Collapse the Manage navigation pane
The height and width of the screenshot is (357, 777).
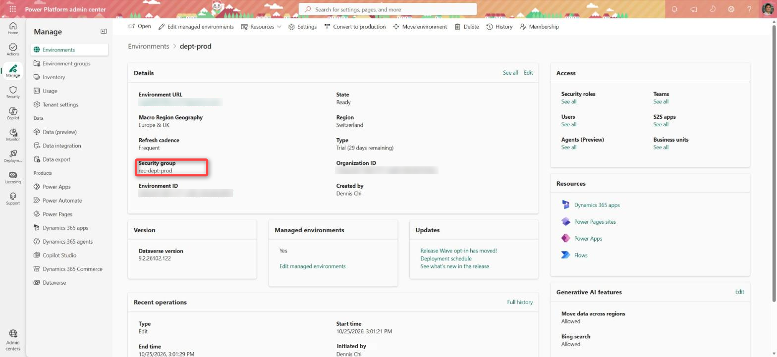click(104, 31)
